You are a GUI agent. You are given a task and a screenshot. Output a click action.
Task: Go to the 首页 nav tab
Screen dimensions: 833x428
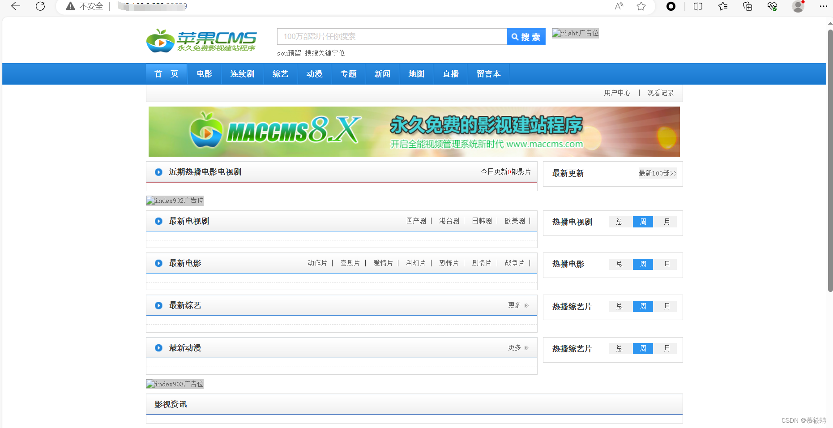coord(167,74)
